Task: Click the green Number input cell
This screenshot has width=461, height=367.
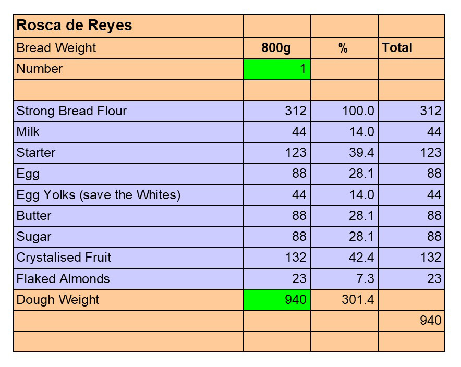Action: click(277, 69)
